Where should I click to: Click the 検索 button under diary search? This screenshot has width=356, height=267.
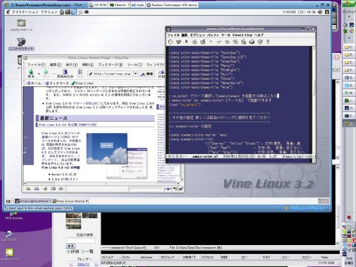(x=71, y=246)
